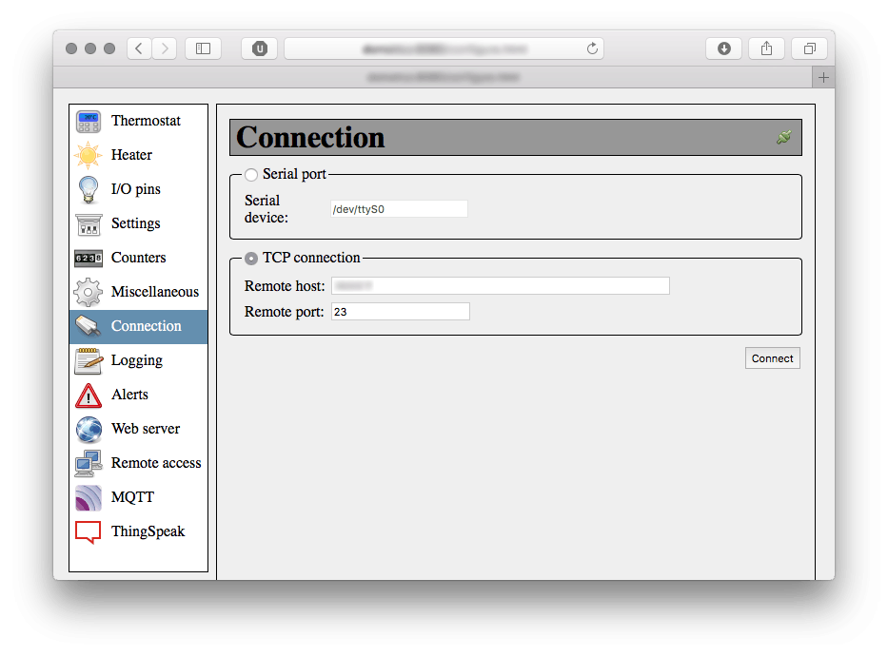Add a new tab with plus button
This screenshot has height=656, width=888.
point(823,77)
